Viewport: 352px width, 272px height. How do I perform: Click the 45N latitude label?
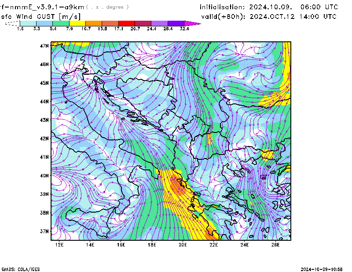click(44, 83)
